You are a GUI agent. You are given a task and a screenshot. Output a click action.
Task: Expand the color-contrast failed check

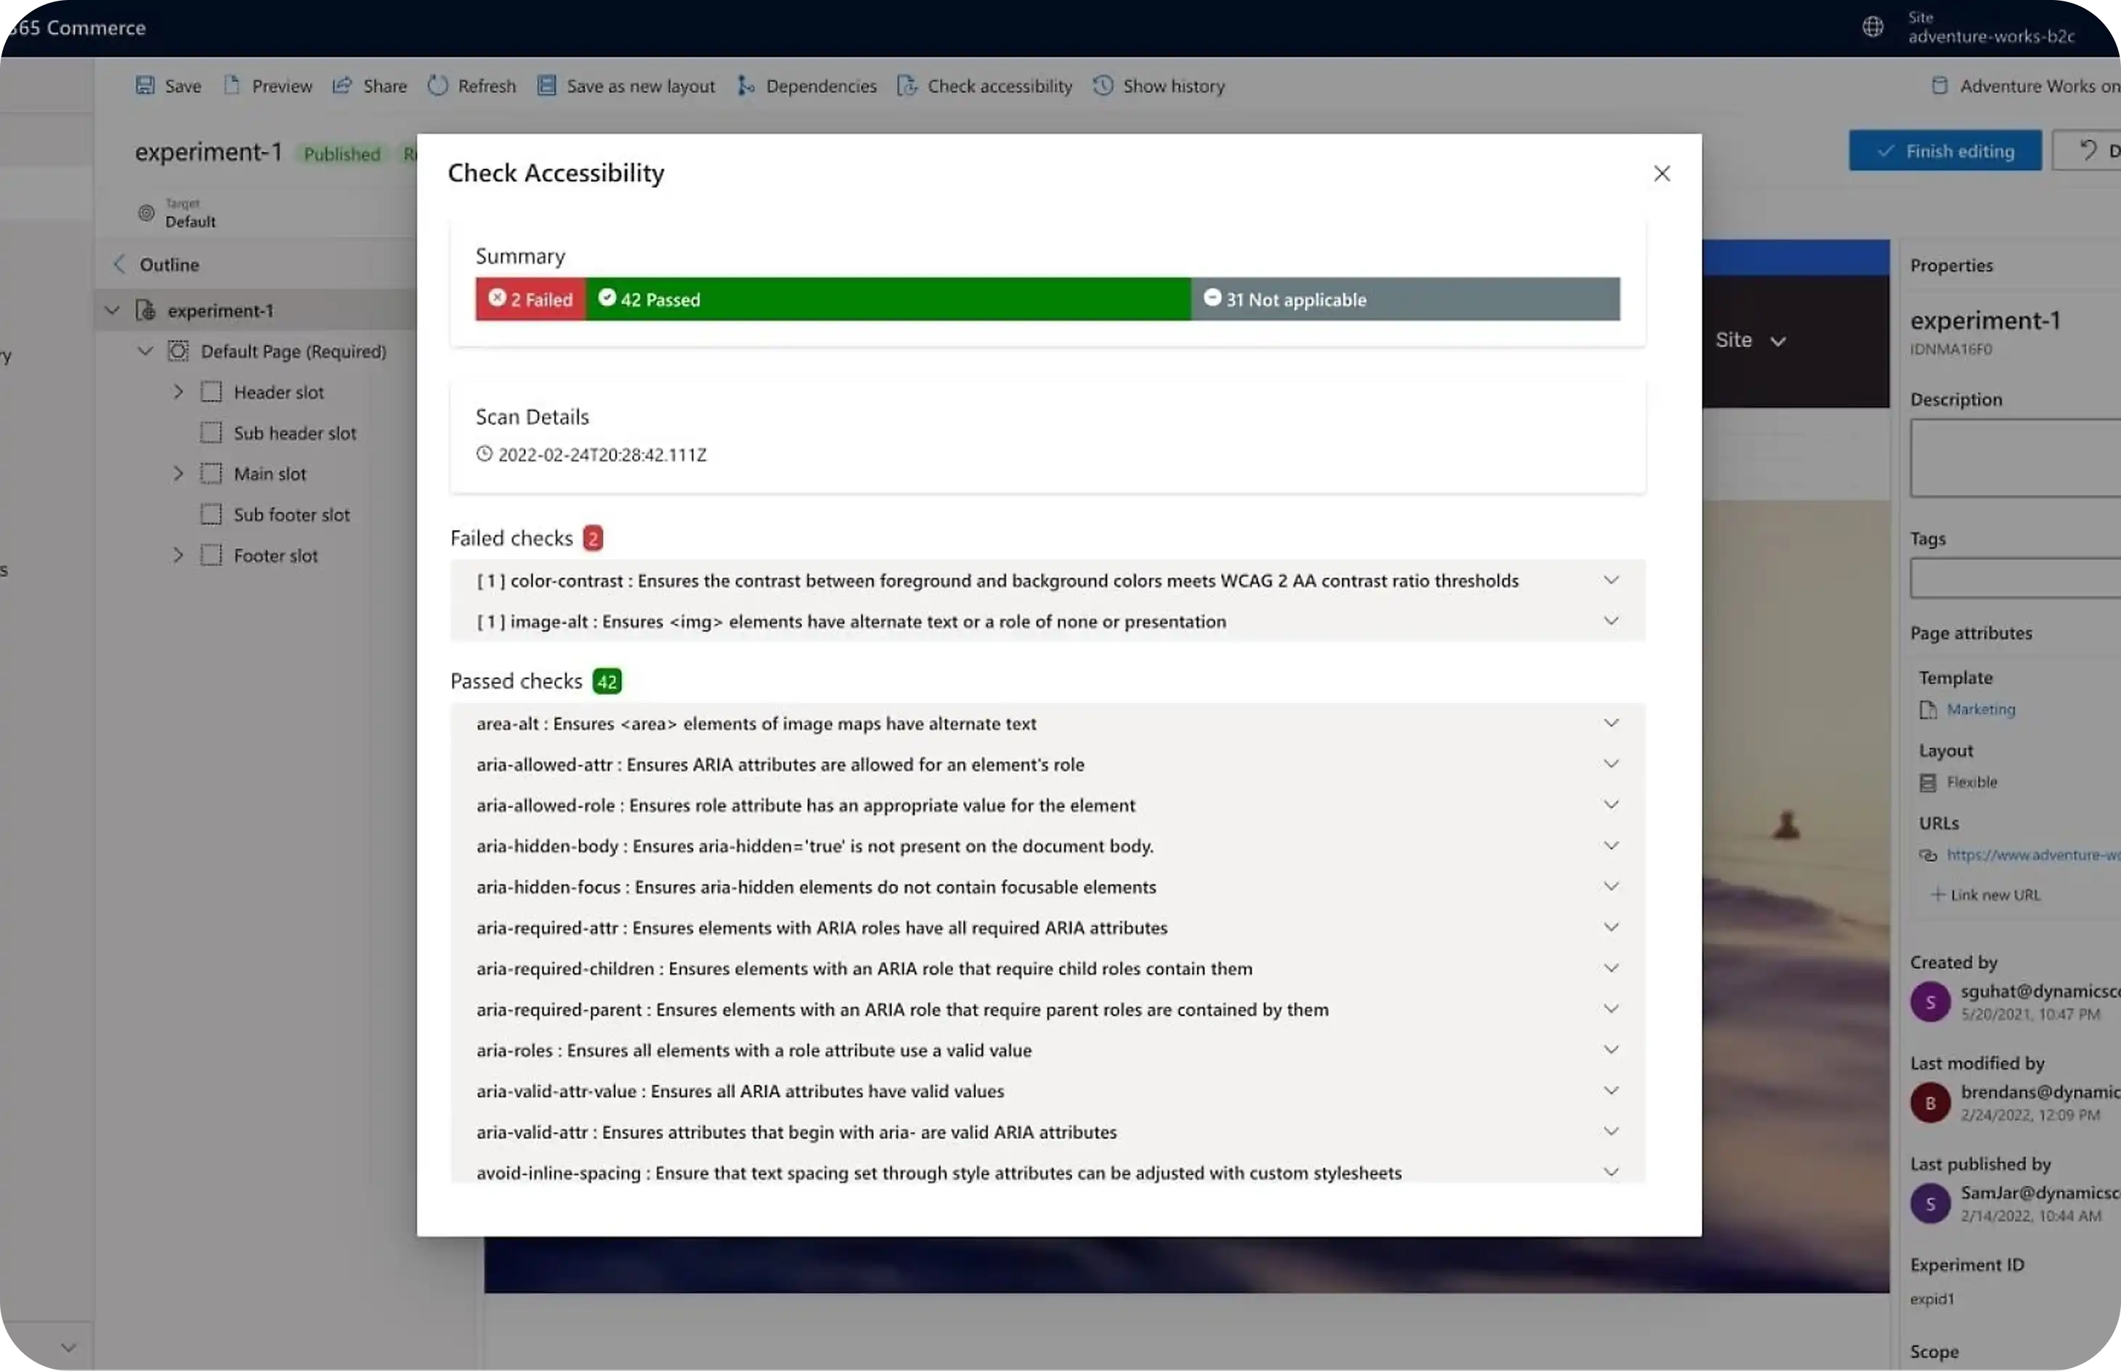tap(1610, 580)
